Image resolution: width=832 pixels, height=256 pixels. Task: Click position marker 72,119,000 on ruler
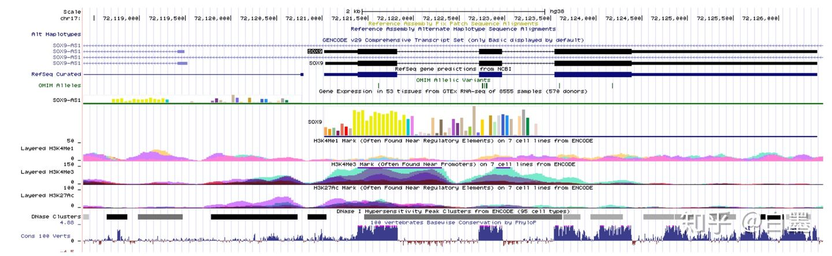point(121,18)
